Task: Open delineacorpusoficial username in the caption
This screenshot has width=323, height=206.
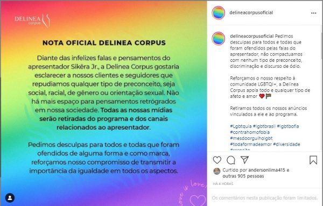Action: pyautogui.click(x=252, y=36)
